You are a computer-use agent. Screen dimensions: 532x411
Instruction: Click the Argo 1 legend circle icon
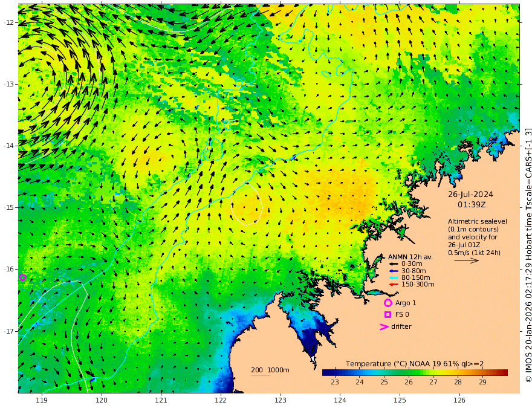[x=388, y=303]
